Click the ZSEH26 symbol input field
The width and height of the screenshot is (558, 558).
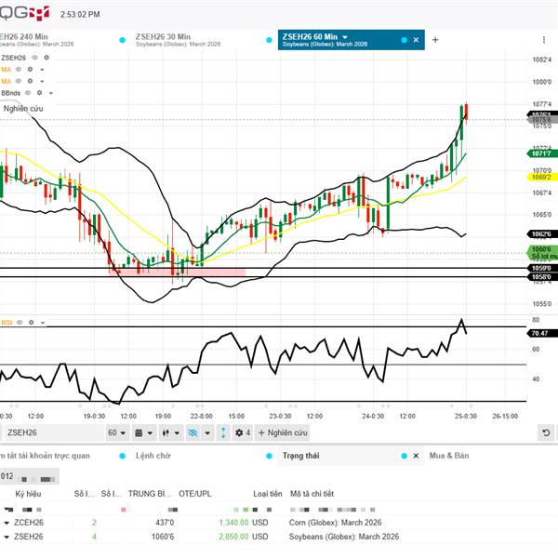[x=51, y=433]
